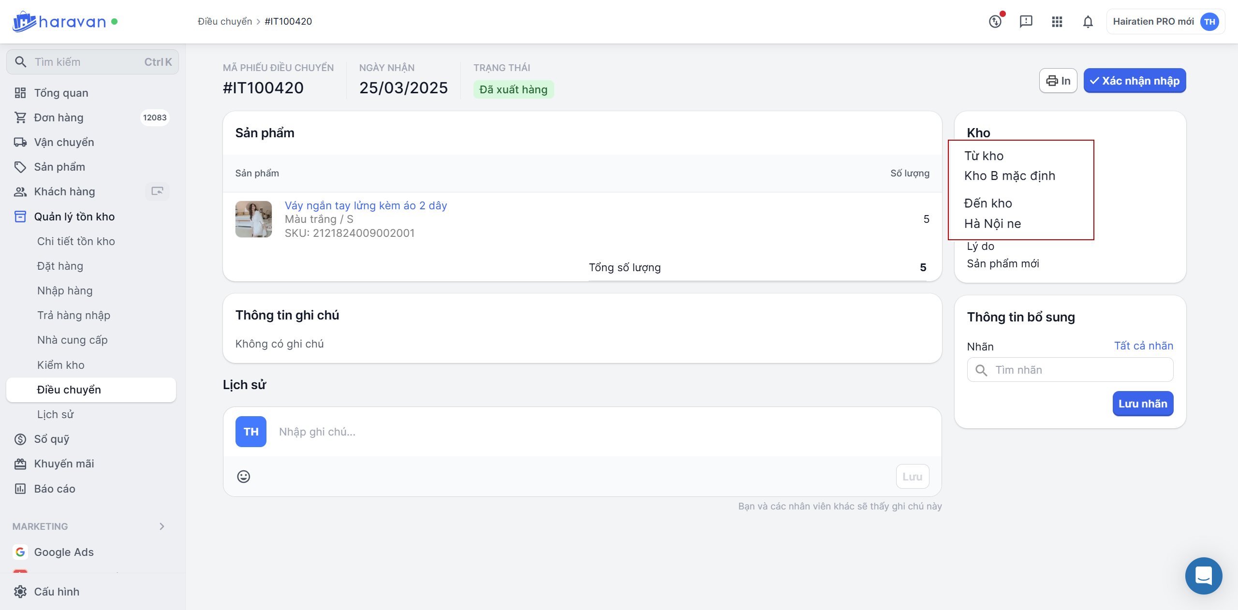
Task: Open the Tất cả nhãn link
Action: [1143, 346]
